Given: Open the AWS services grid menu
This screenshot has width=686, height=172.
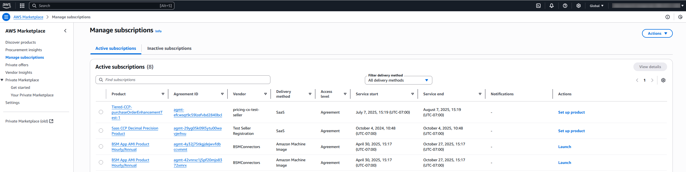Looking at the screenshot, I should pos(22,6).
